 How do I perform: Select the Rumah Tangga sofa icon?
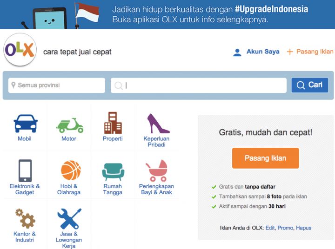point(113,172)
